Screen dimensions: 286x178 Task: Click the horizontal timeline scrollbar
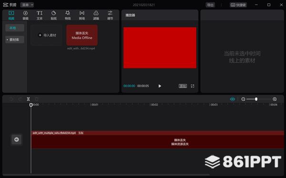(106, 175)
